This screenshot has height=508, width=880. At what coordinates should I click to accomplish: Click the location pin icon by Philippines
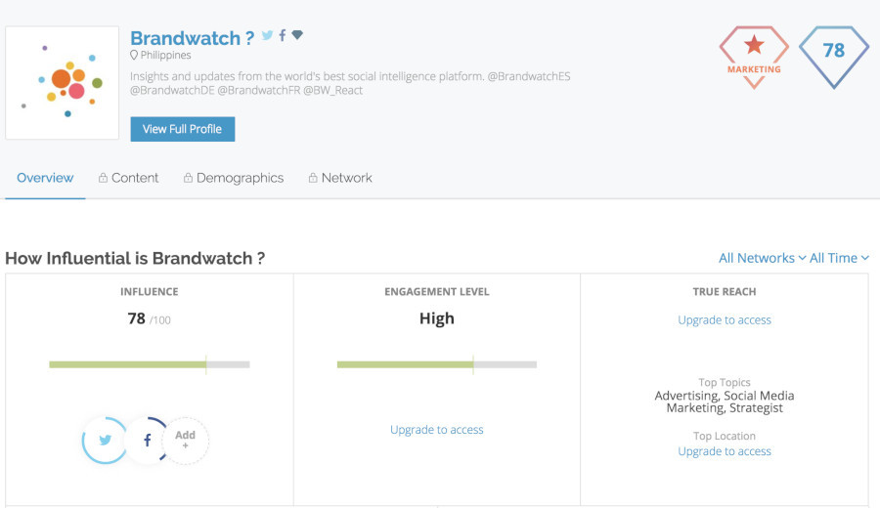point(134,55)
